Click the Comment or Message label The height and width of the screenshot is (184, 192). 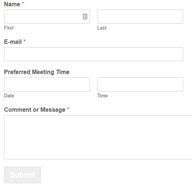coord(35,110)
